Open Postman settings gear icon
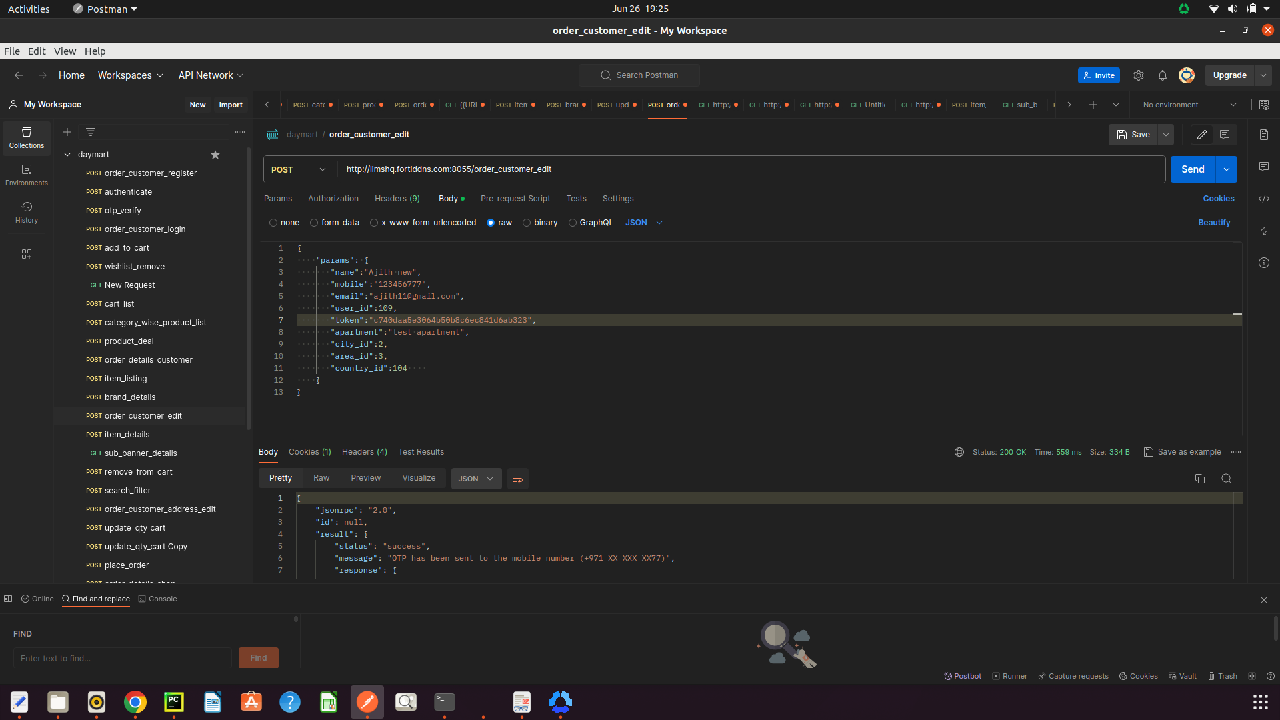Screen dimensions: 1280x720 tap(1139, 75)
